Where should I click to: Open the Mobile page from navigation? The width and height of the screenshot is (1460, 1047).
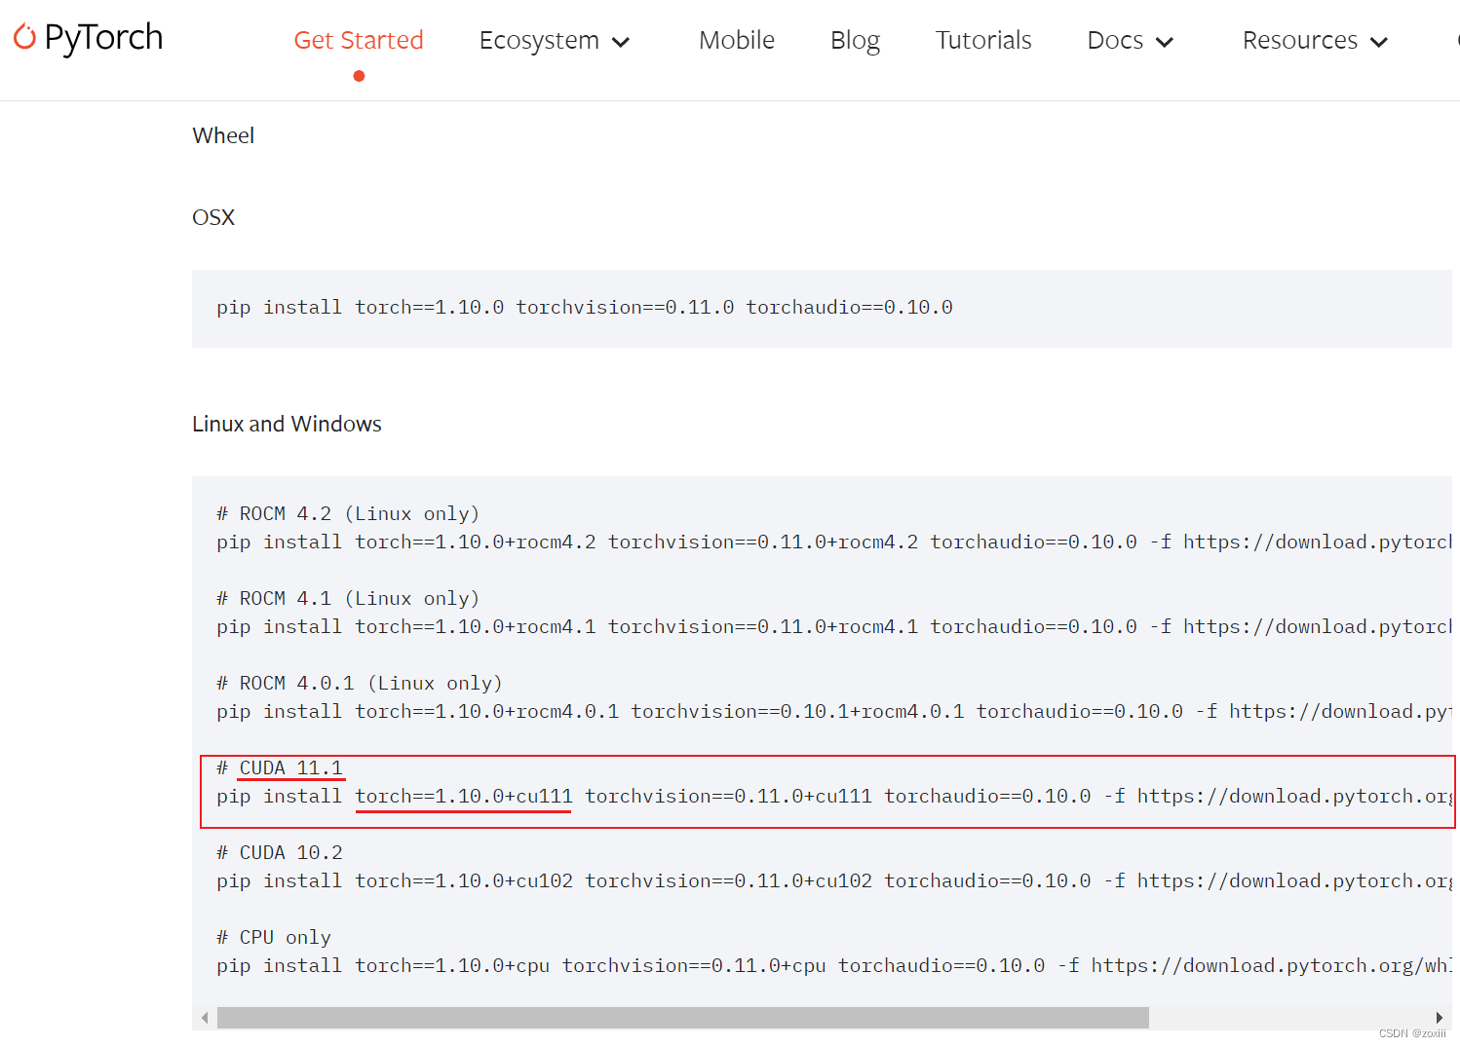[x=736, y=40]
